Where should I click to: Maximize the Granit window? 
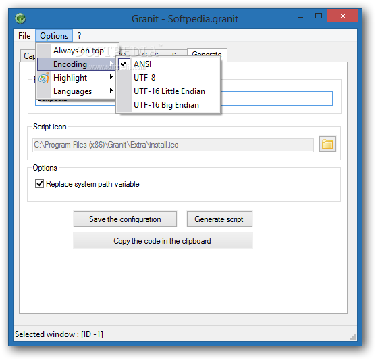coord(319,16)
